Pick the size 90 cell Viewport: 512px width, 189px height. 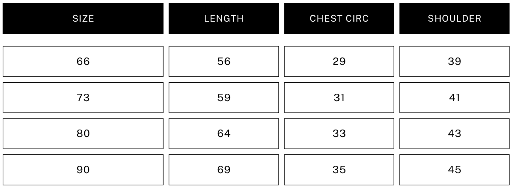(83, 170)
